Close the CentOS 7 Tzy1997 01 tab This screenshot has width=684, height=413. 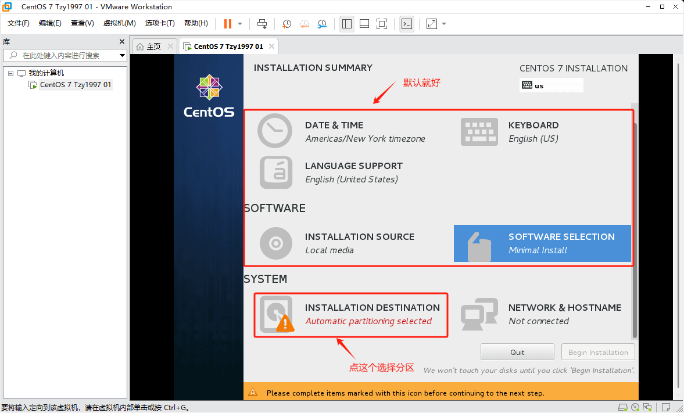tap(272, 46)
